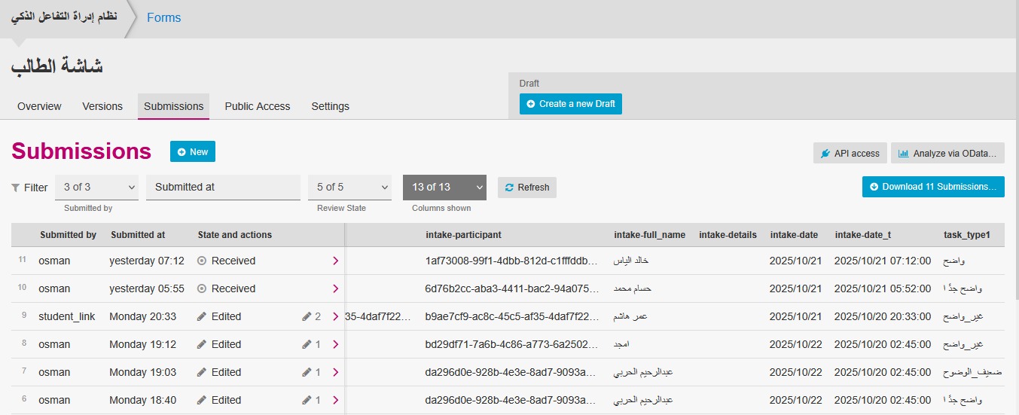
Task: Click edit pencil count on row 7
Action: tap(311, 372)
